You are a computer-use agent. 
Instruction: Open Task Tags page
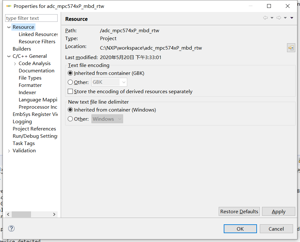(24, 143)
